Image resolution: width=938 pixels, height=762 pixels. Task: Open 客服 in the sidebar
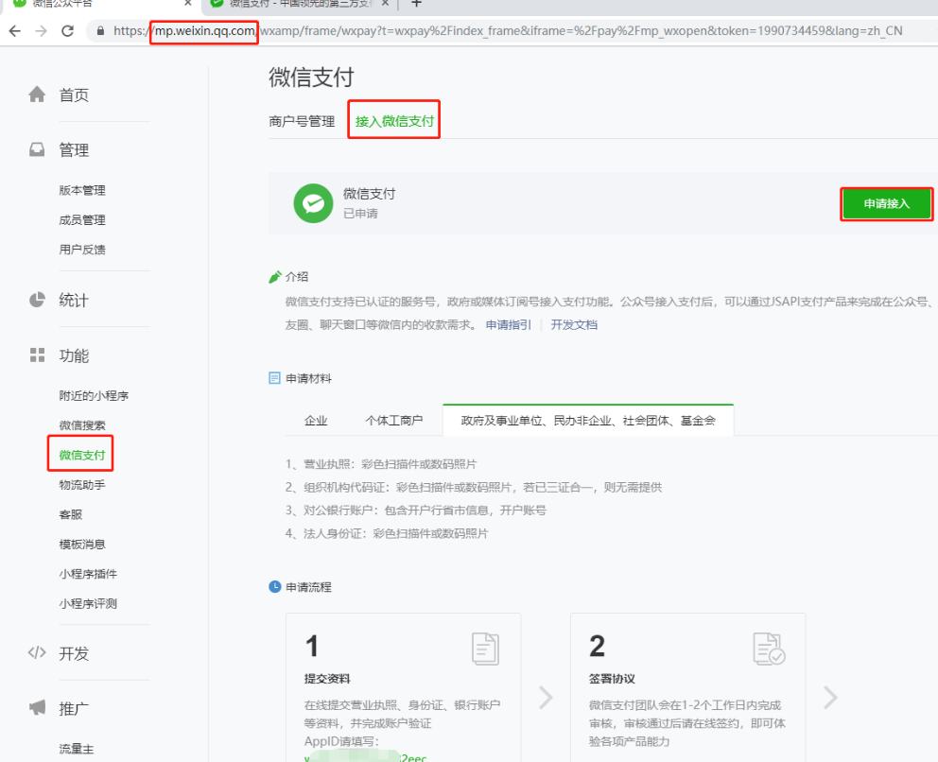(x=71, y=514)
